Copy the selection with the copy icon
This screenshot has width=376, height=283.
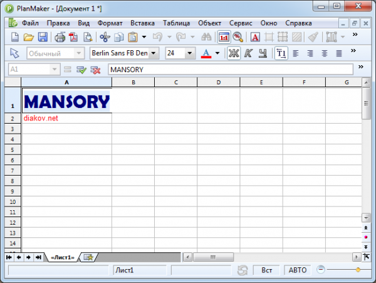point(118,37)
